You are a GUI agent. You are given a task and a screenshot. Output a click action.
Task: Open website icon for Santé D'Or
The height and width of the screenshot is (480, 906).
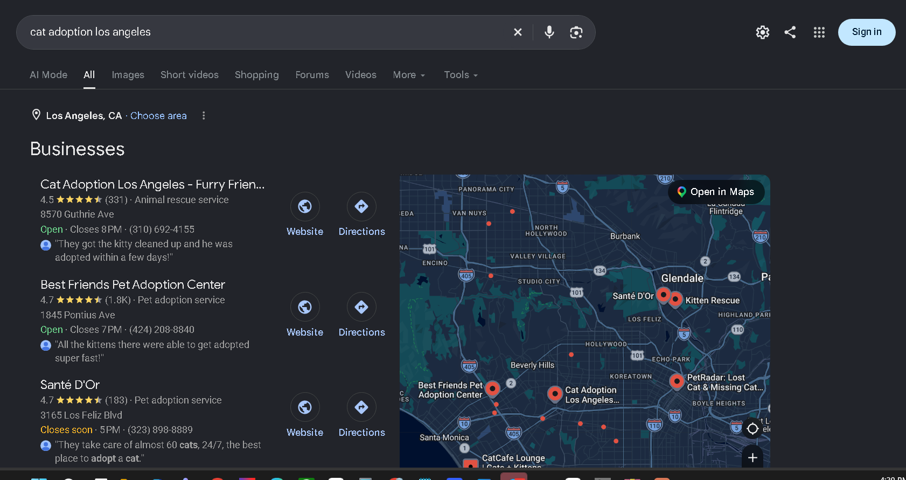click(x=305, y=407)
